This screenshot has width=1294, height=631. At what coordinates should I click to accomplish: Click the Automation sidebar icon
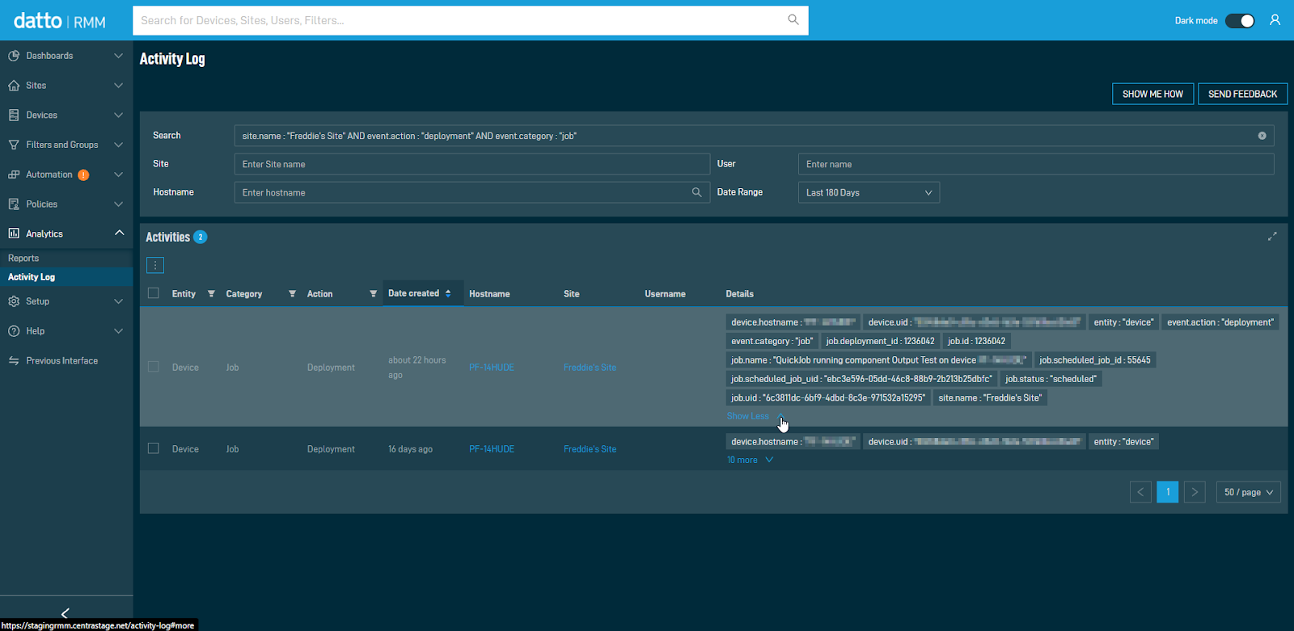tap(14, 175)
